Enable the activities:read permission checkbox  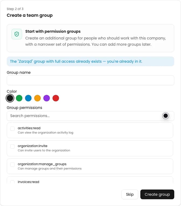(x=12, y=129)
